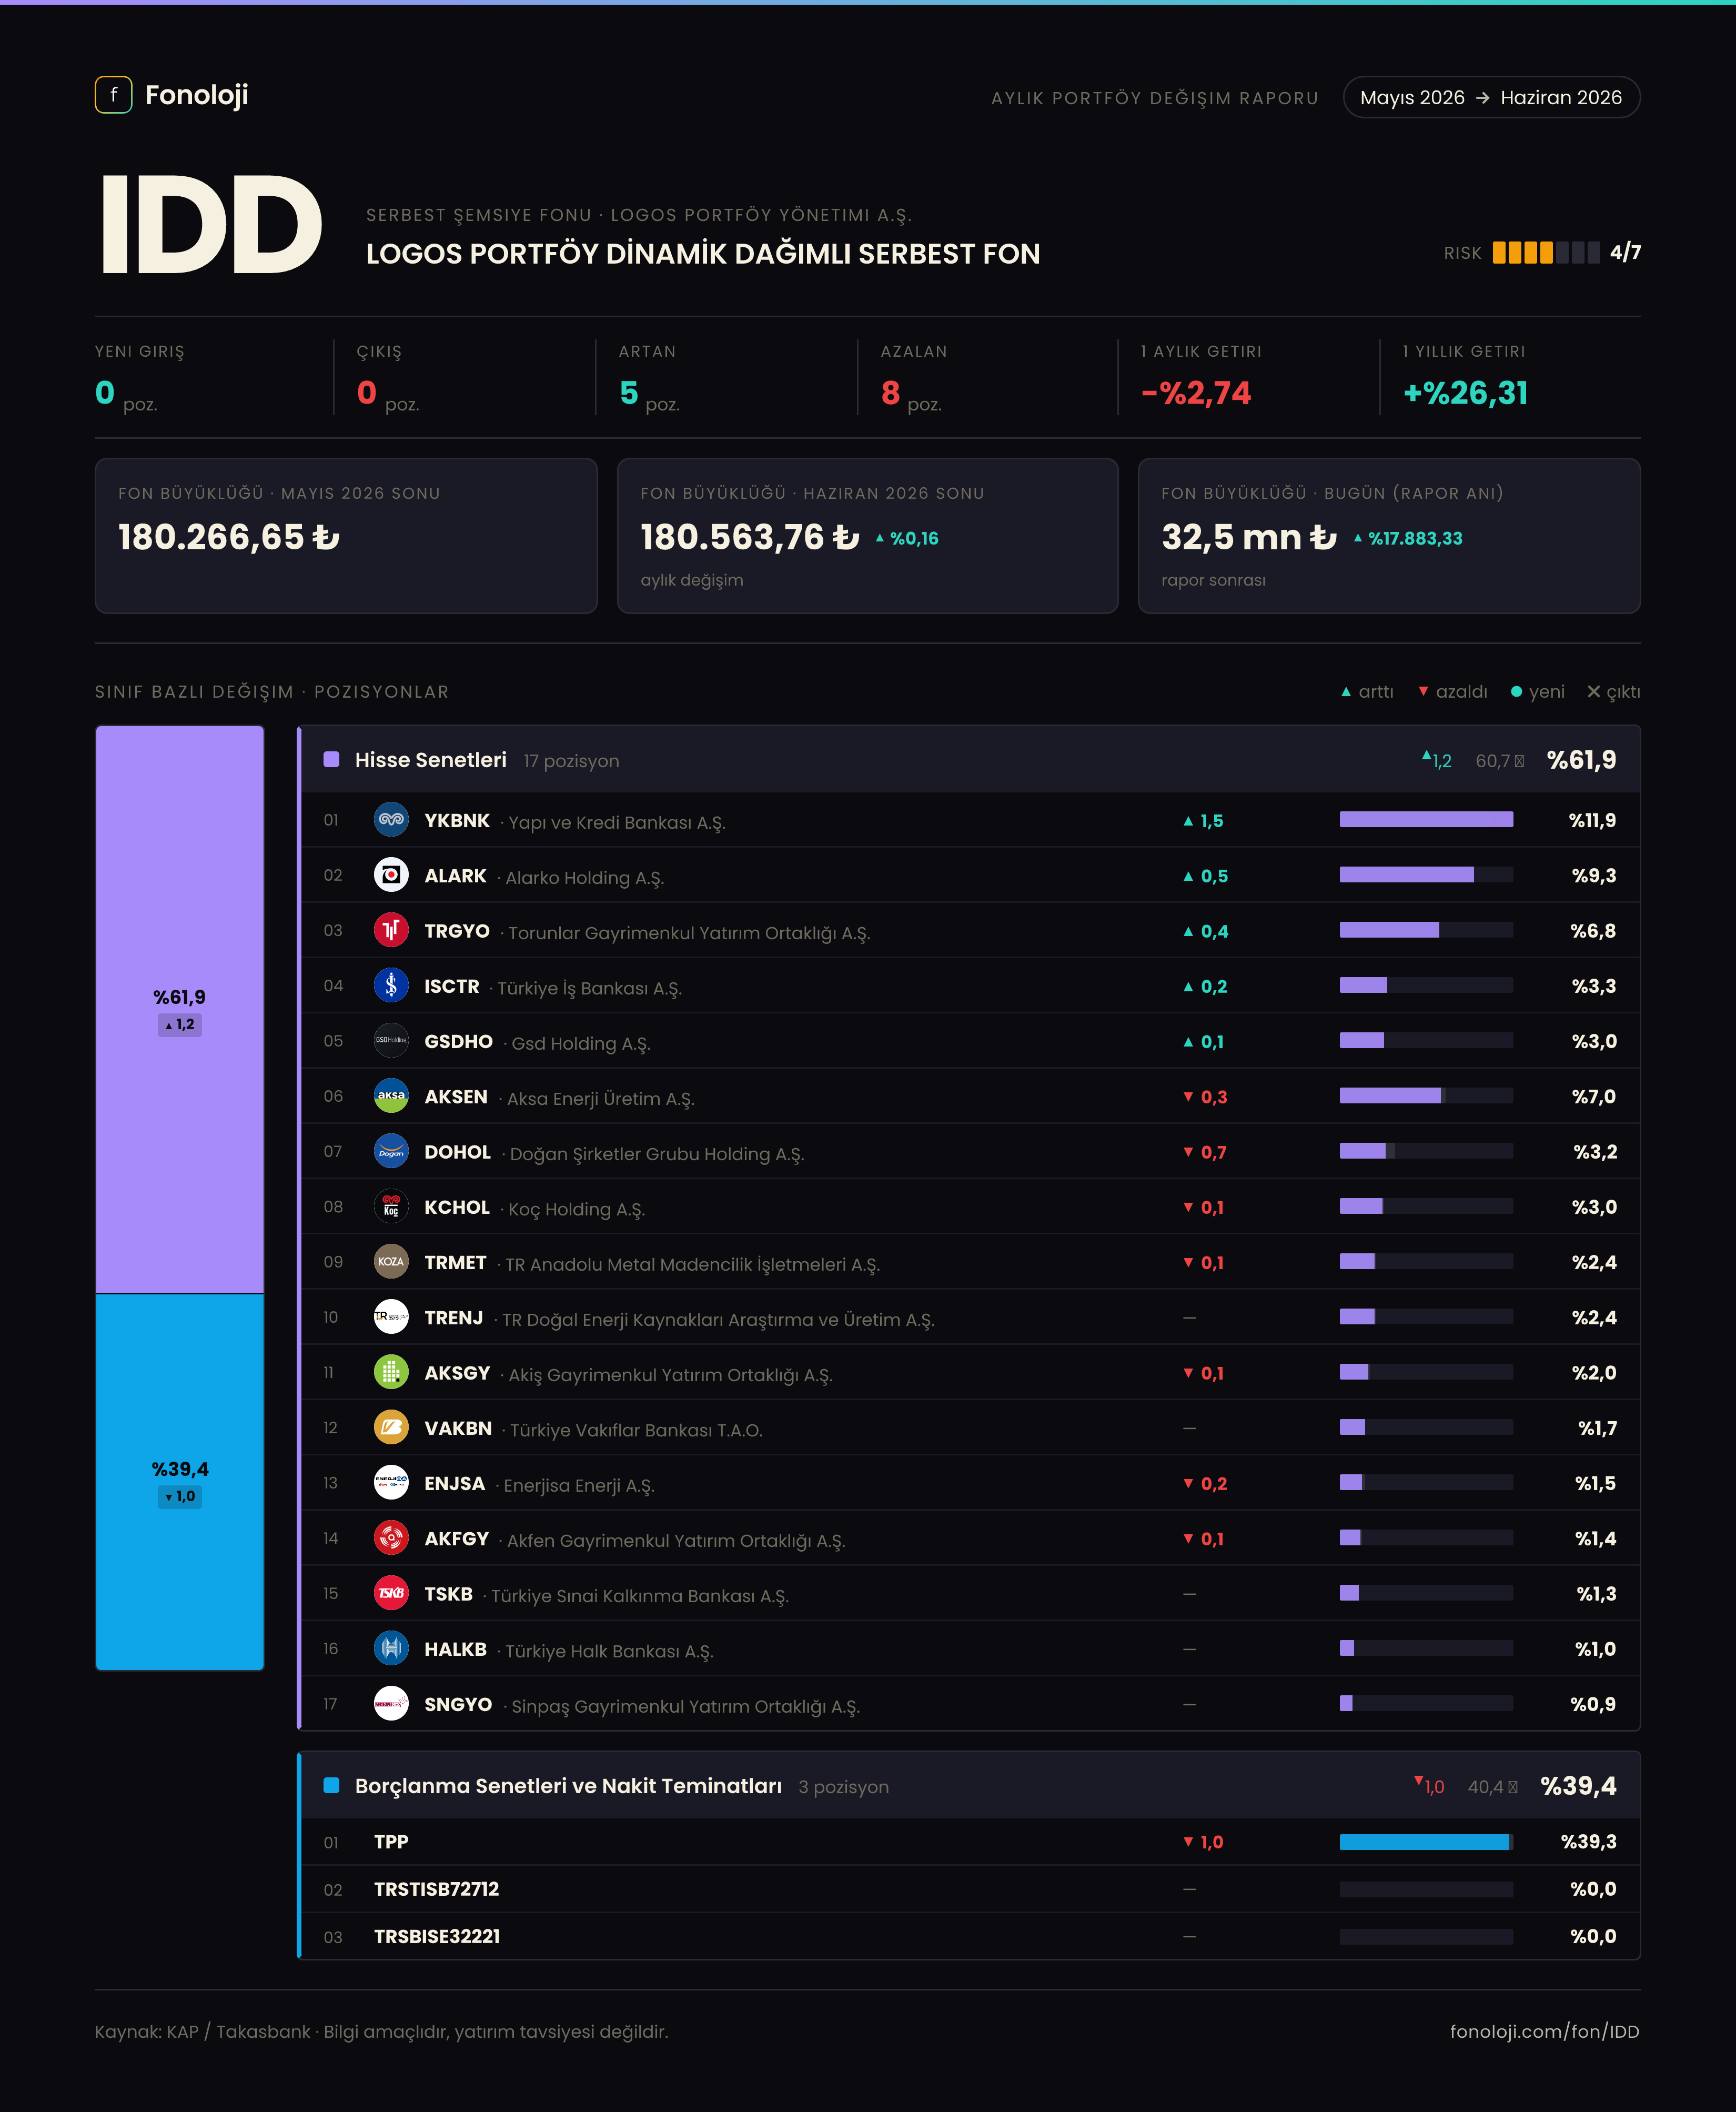1736x2112 pixels.
Task: Click the Borçlanma Senetleri ve Nakit Teminatları header
Action: pos(970,1786)
